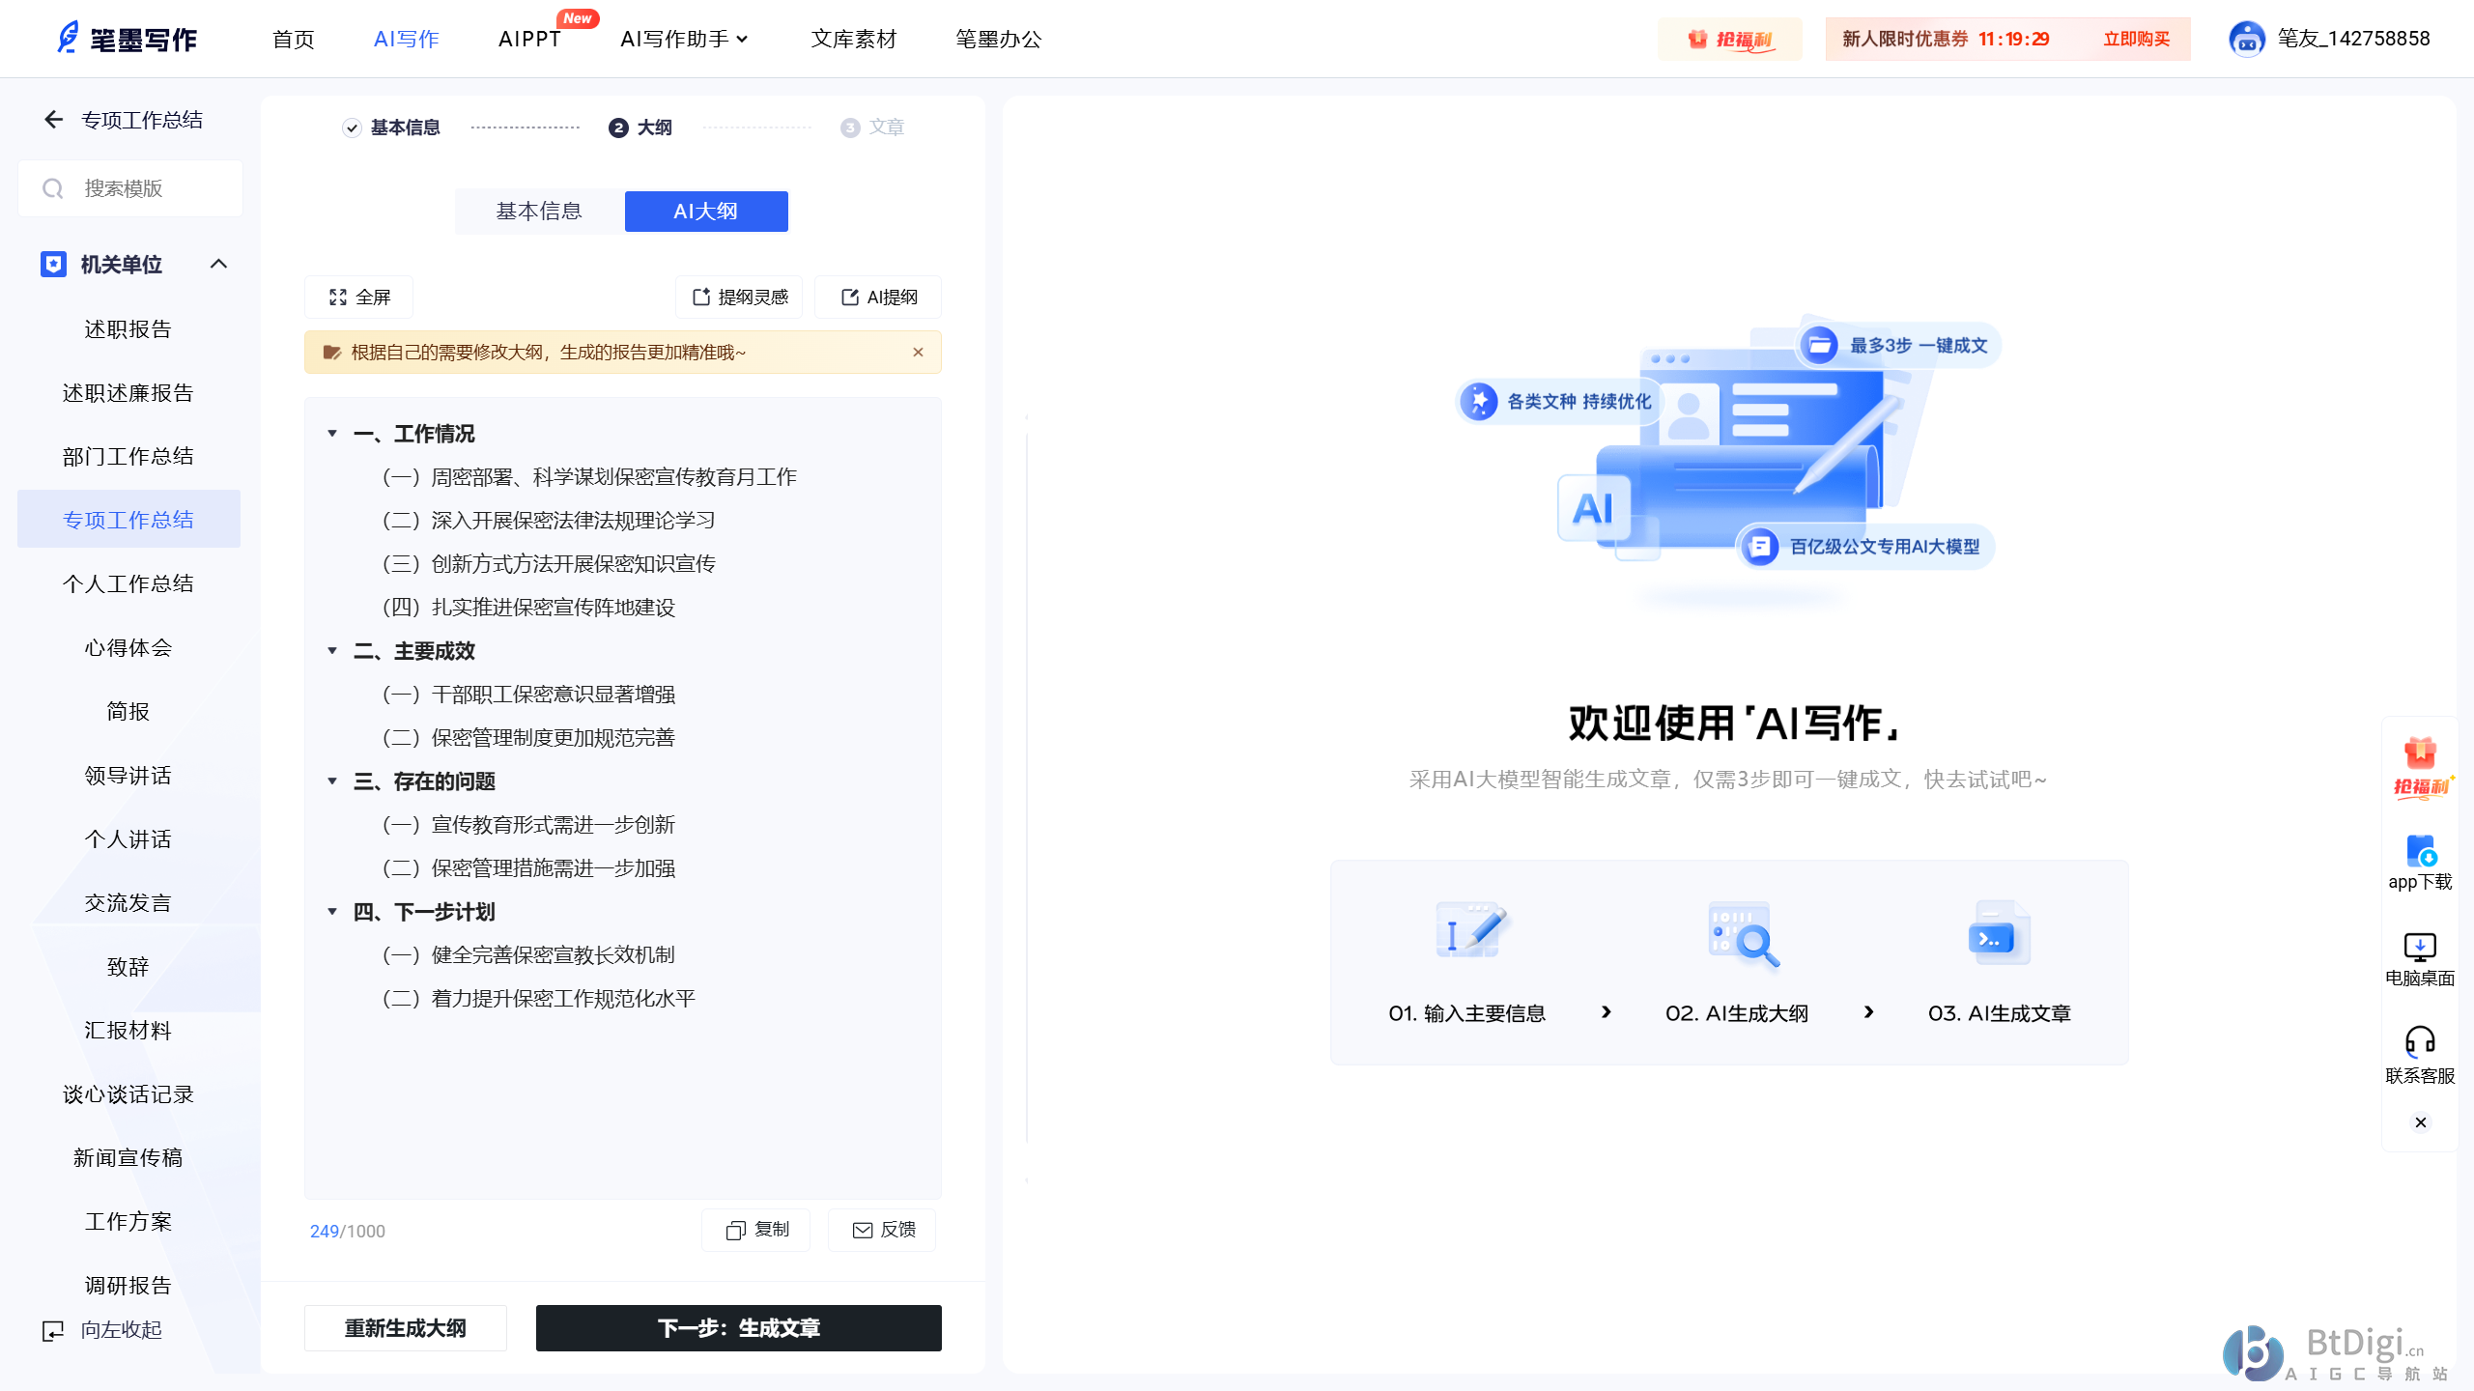
Task: Open AI提纲 editor
Action: [x=878, y=298]
